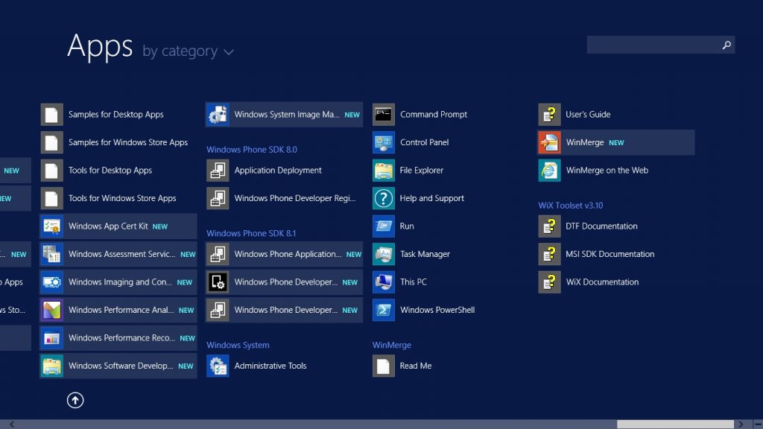The width and height of the screenshot is (763, 429).
Task: Click the search magnifier button
Action: (x=726, y=45)
